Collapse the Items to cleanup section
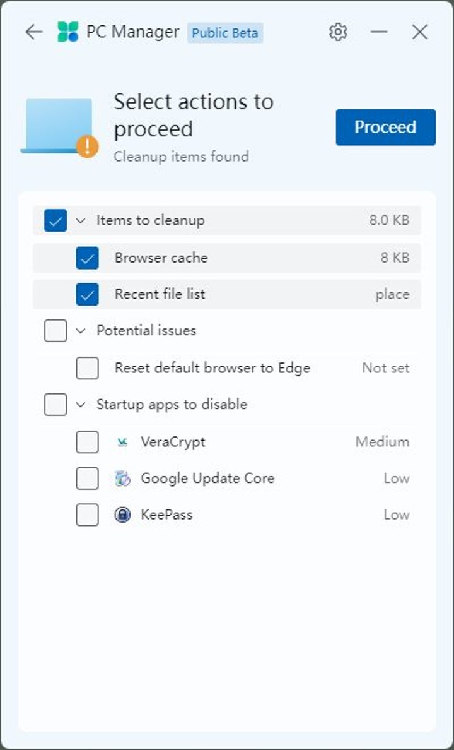The height and width of the screenshot is (750, 454). (x=80, y=220)
